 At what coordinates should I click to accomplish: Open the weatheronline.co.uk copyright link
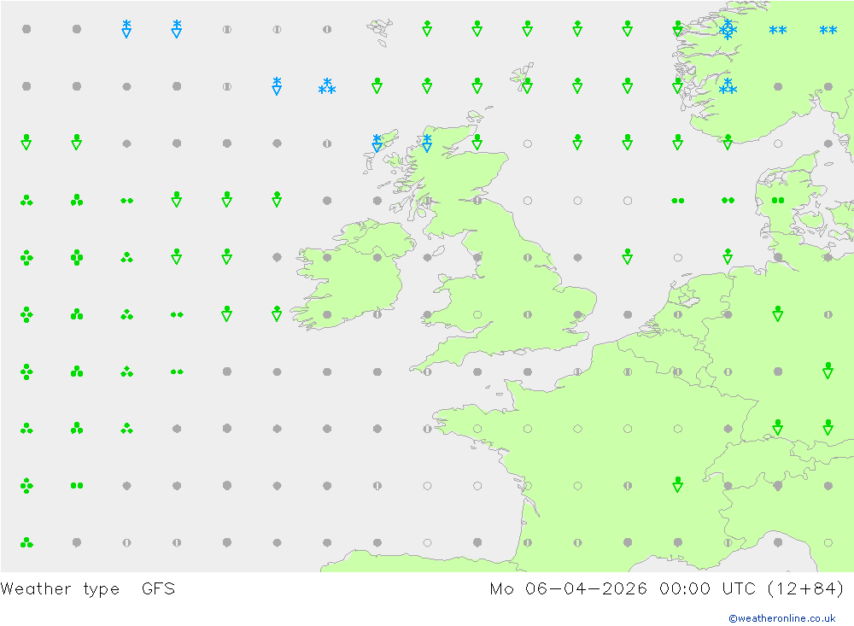click(782, 618)
